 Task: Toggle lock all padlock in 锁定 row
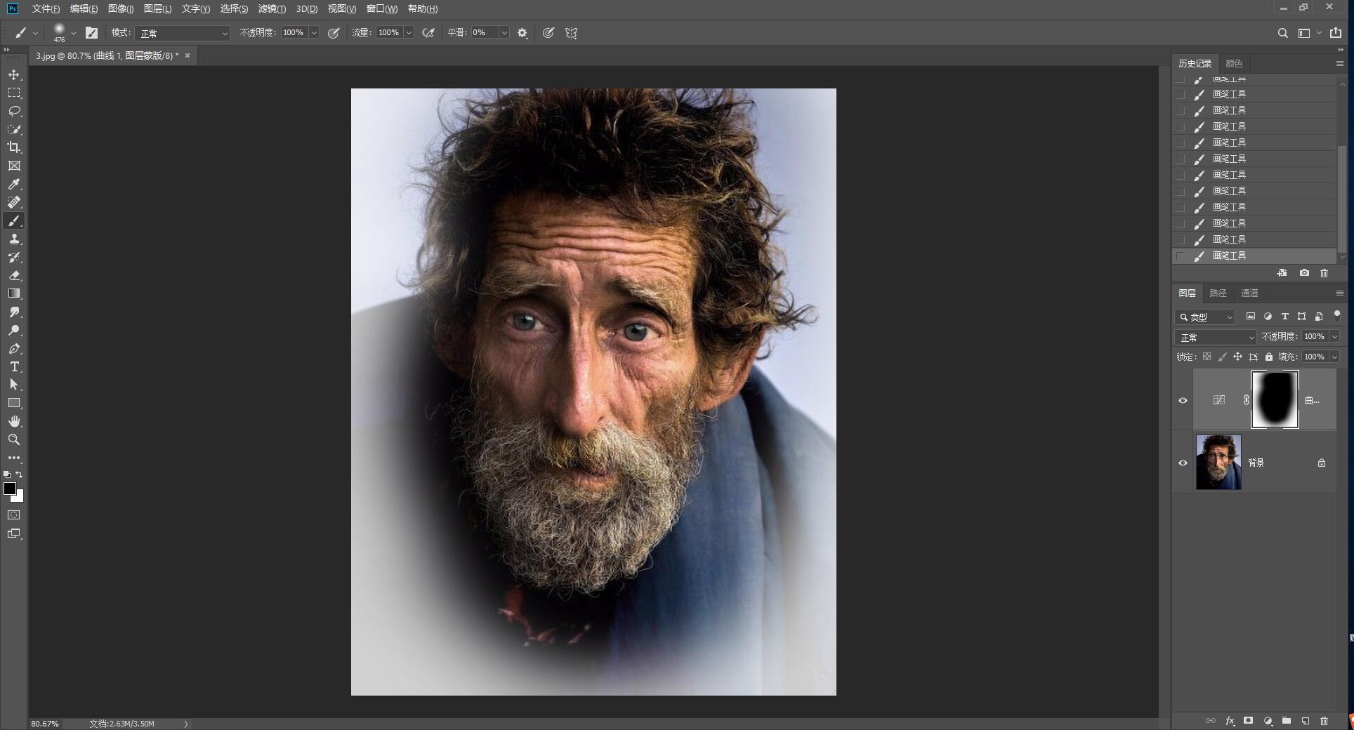1269,357
